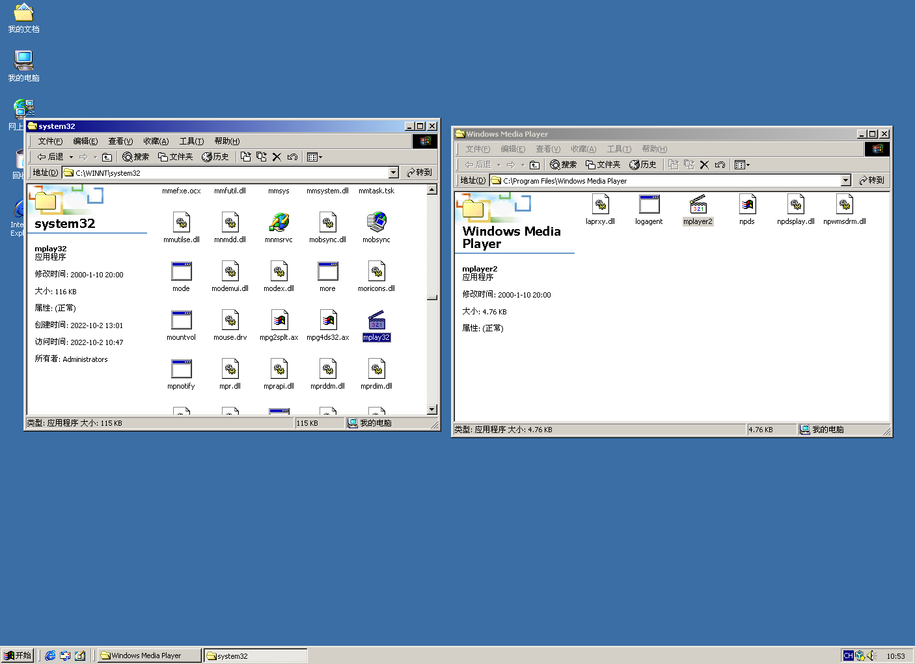
Task: Click the History (历史) toolbar icon
Action: (215, 156)
